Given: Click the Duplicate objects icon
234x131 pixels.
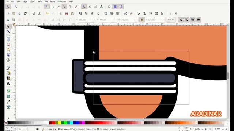Looking at the screenshot, I should pyautogui.click(x=106, y=13).
